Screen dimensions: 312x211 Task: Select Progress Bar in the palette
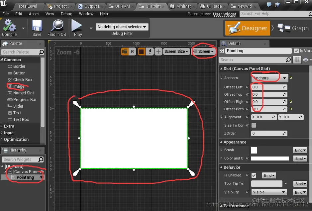(x=25, y=100)
